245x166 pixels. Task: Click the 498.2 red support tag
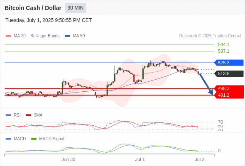[x=229, y=88]
